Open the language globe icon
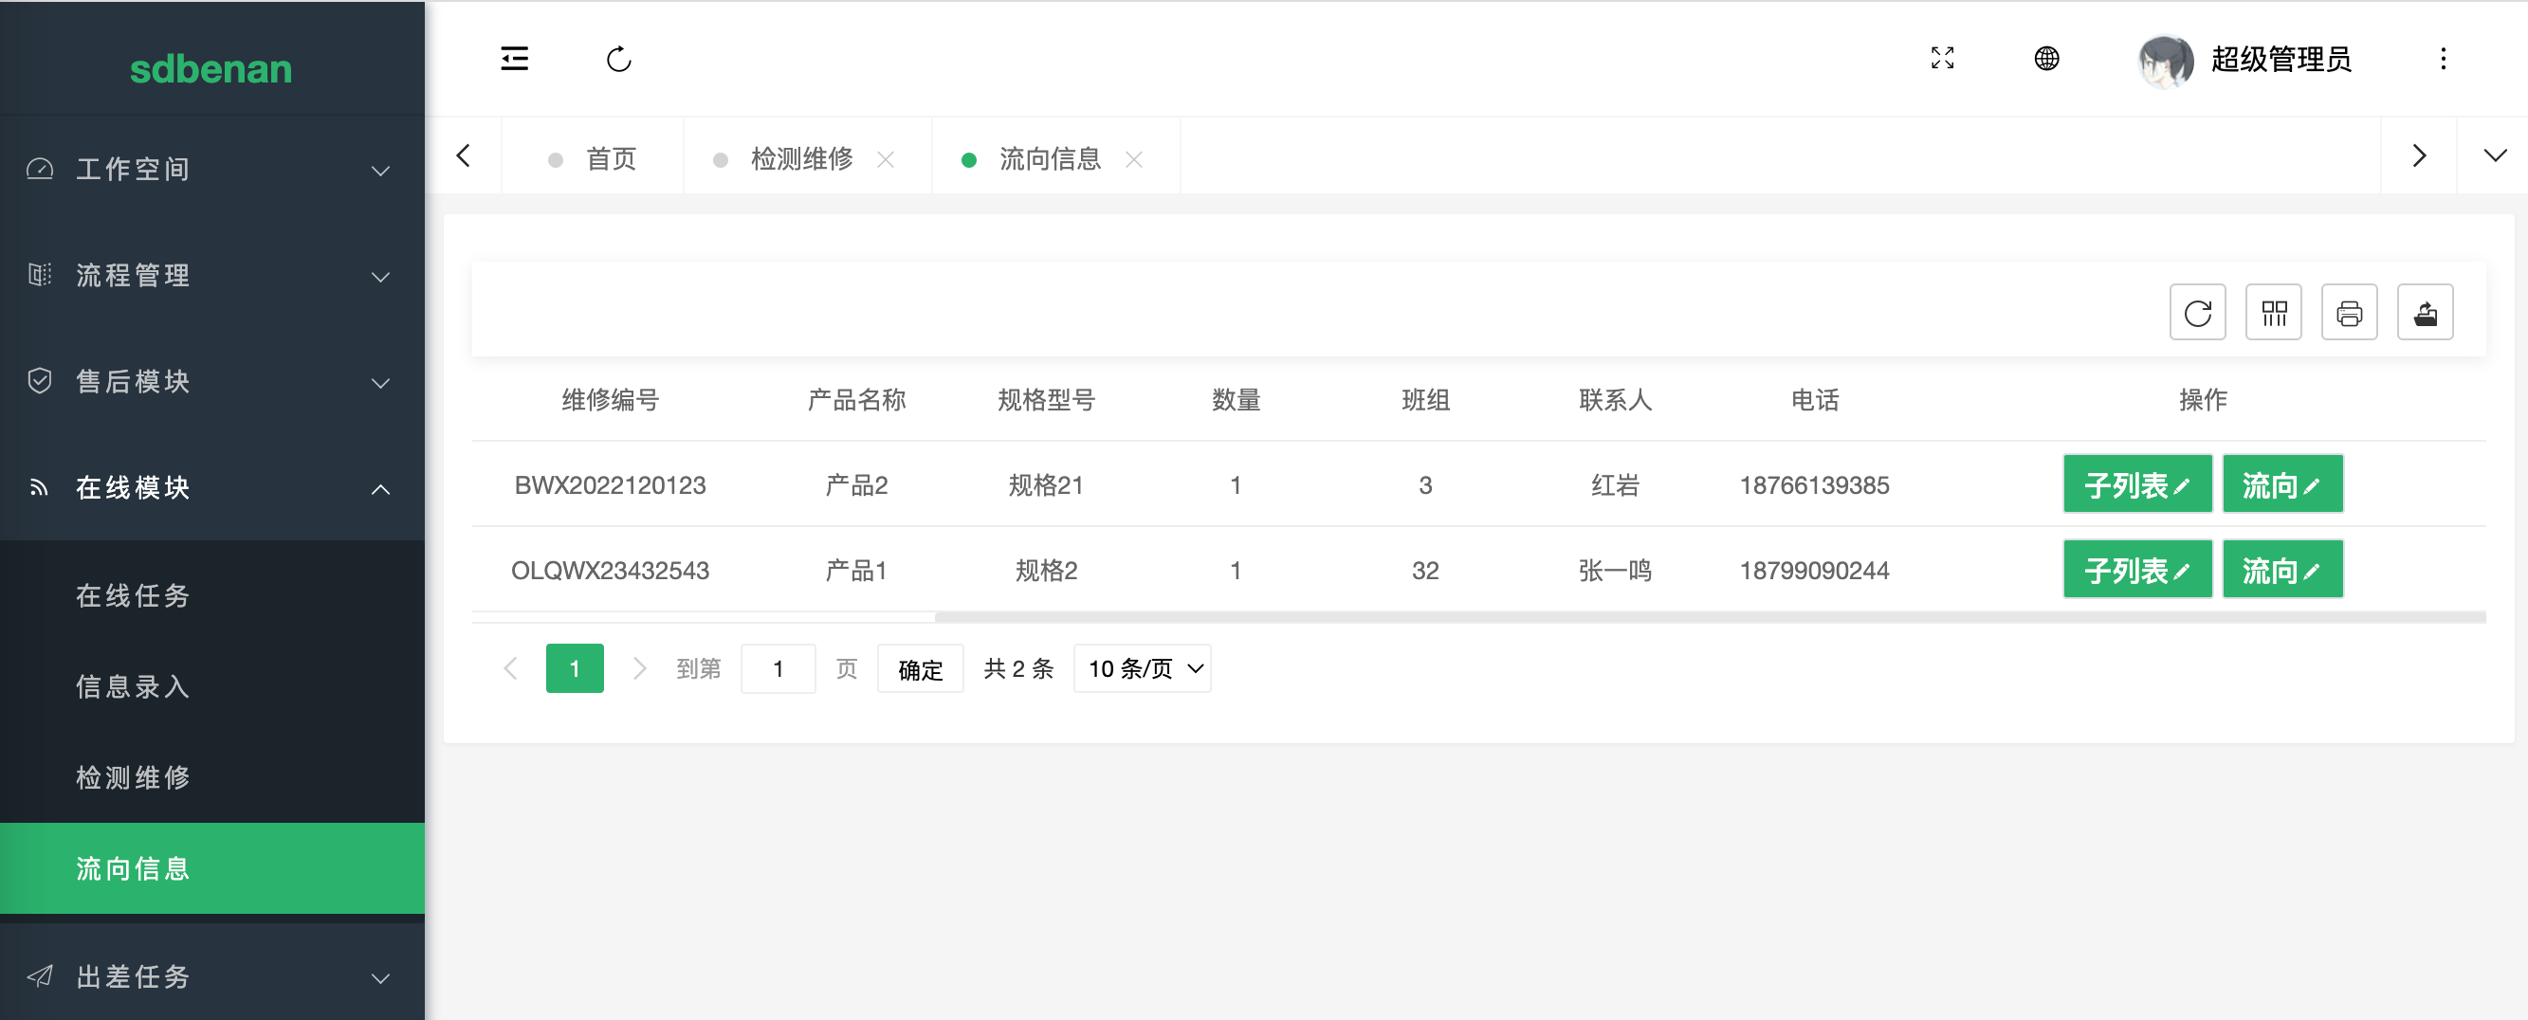This screenshot has width=2528, height=1020. [2046, 59]
